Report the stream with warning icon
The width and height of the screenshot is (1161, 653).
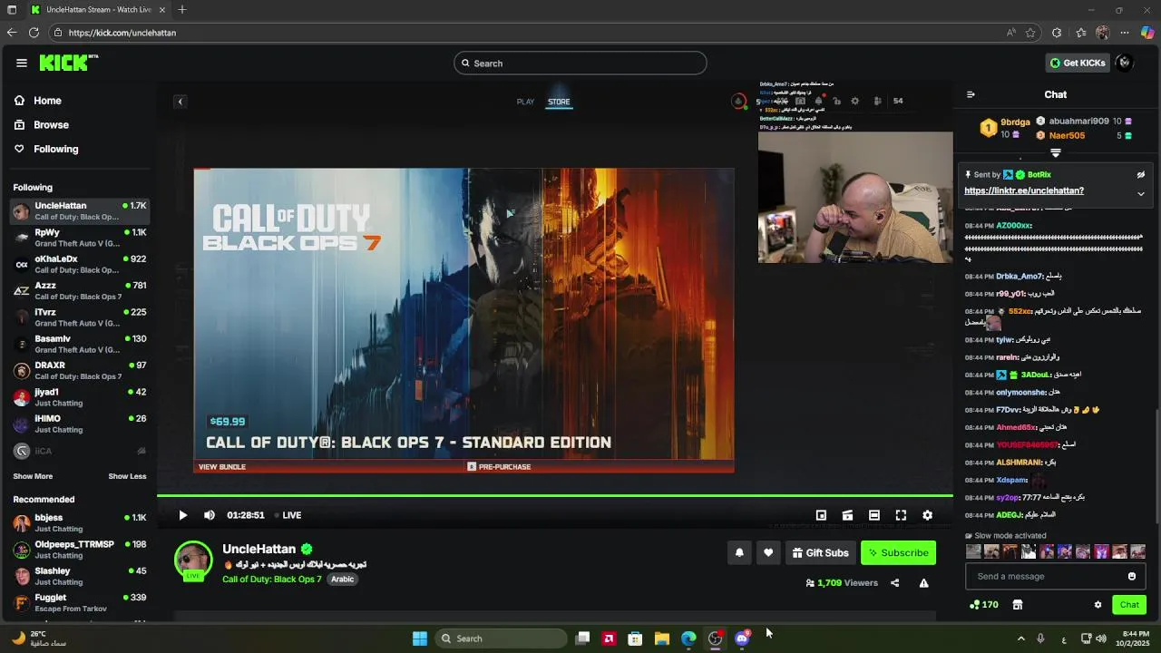click(x=923, y=583)
